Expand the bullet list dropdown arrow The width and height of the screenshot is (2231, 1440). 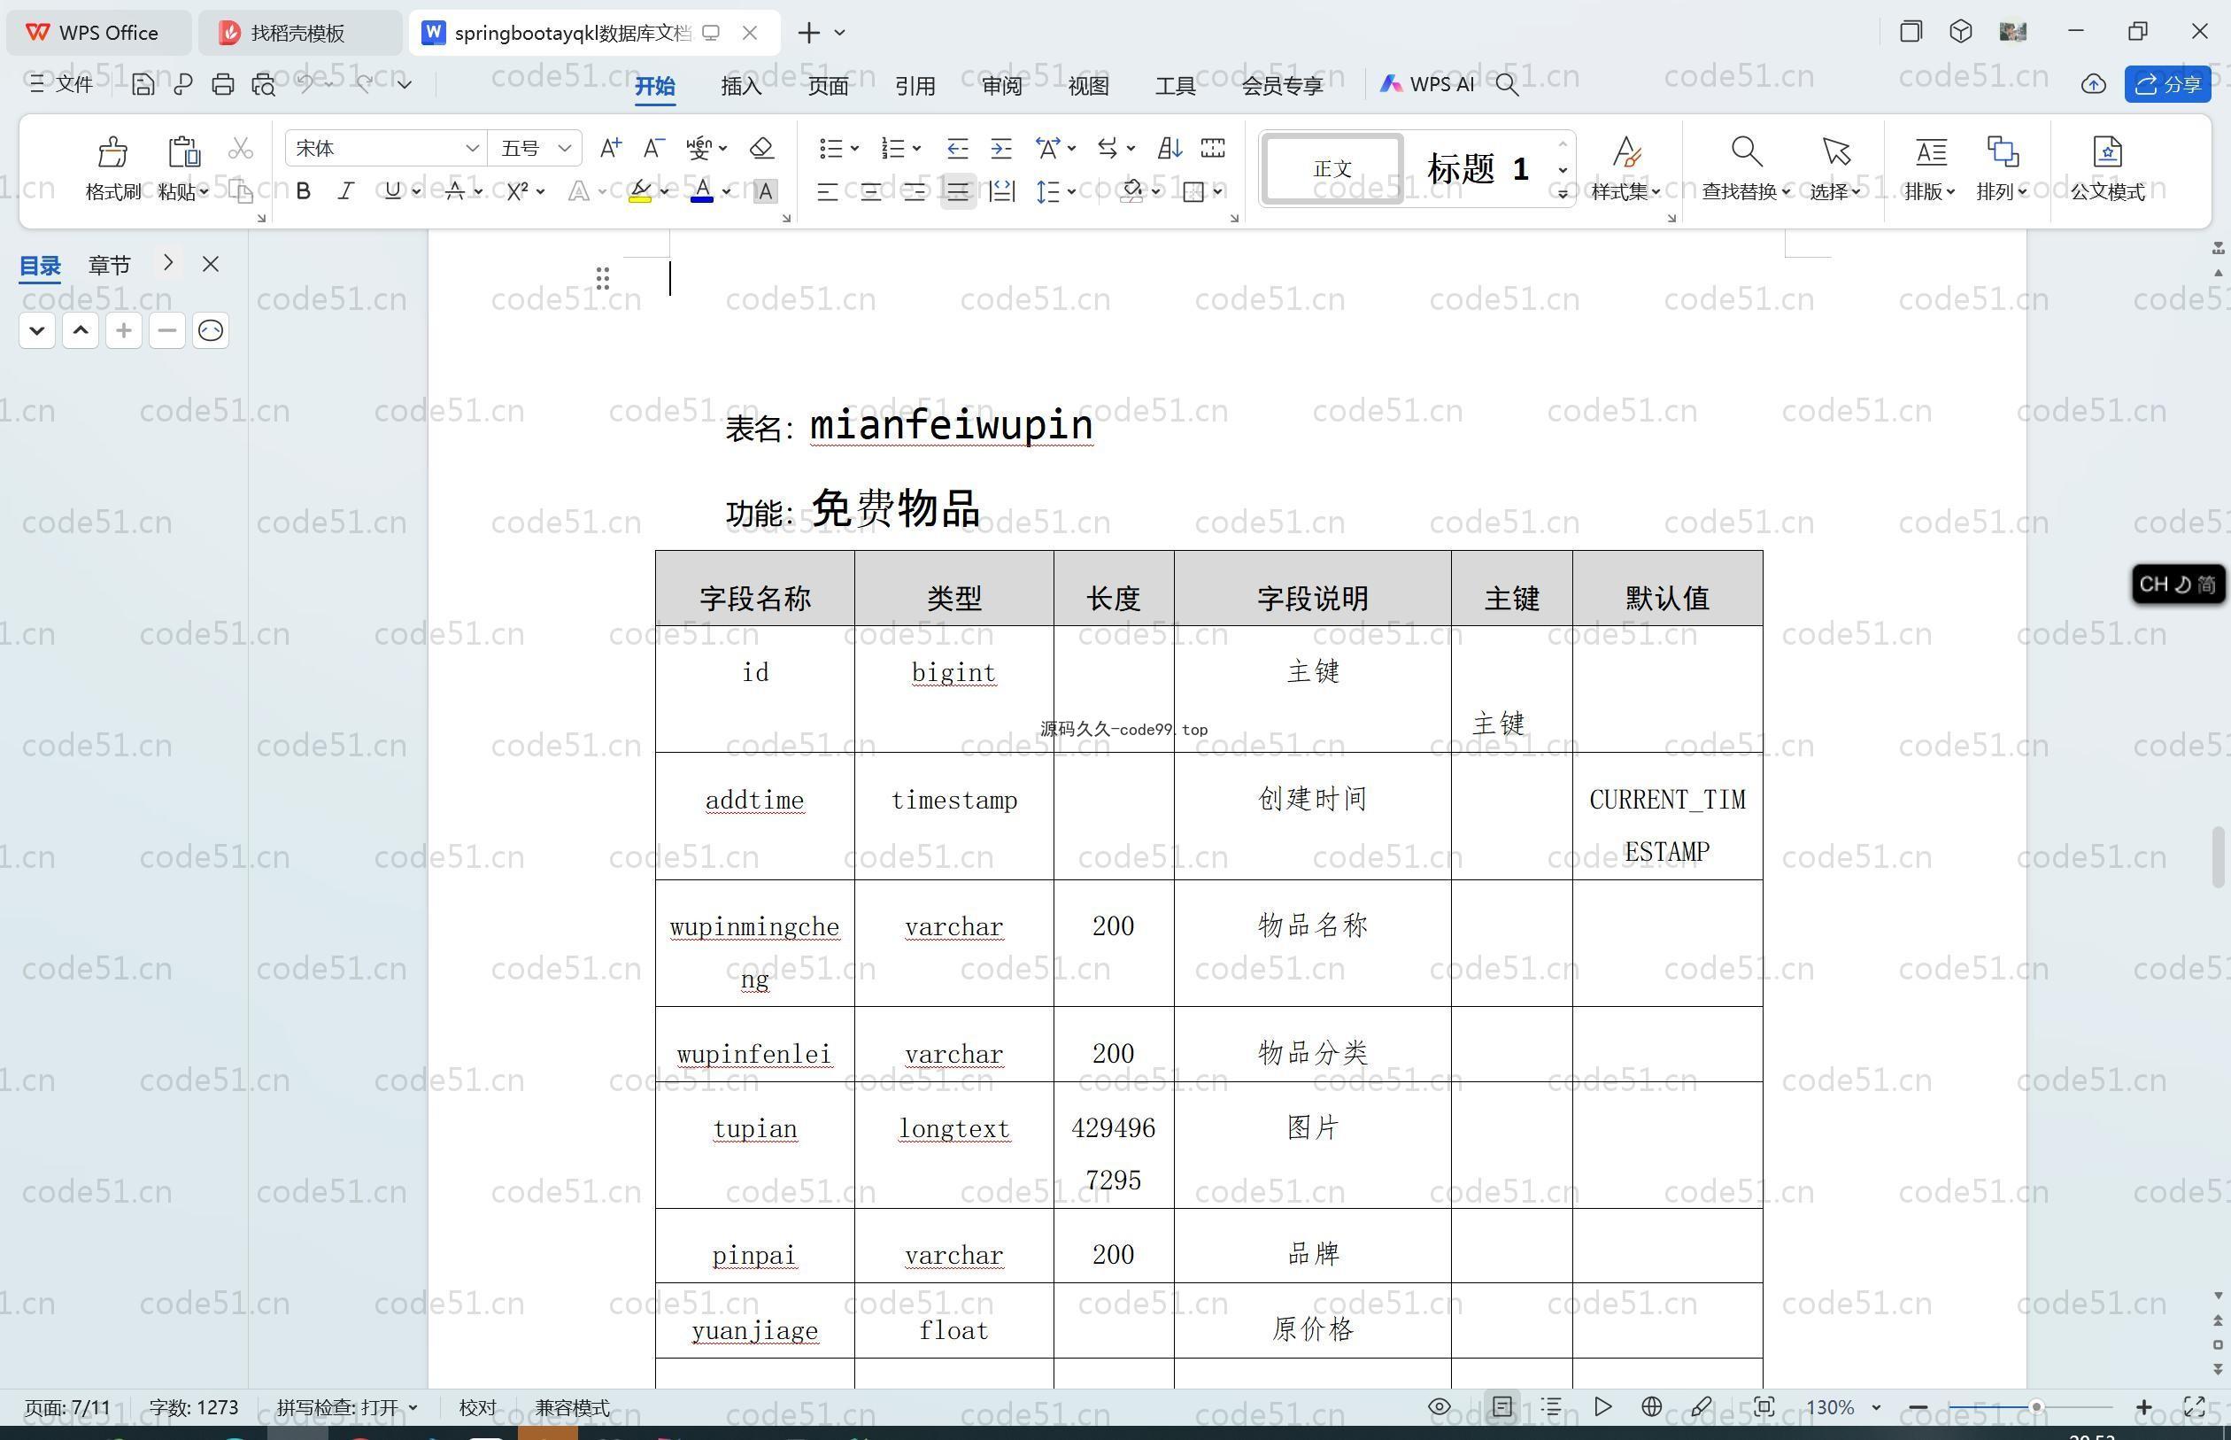coord(854,148)
